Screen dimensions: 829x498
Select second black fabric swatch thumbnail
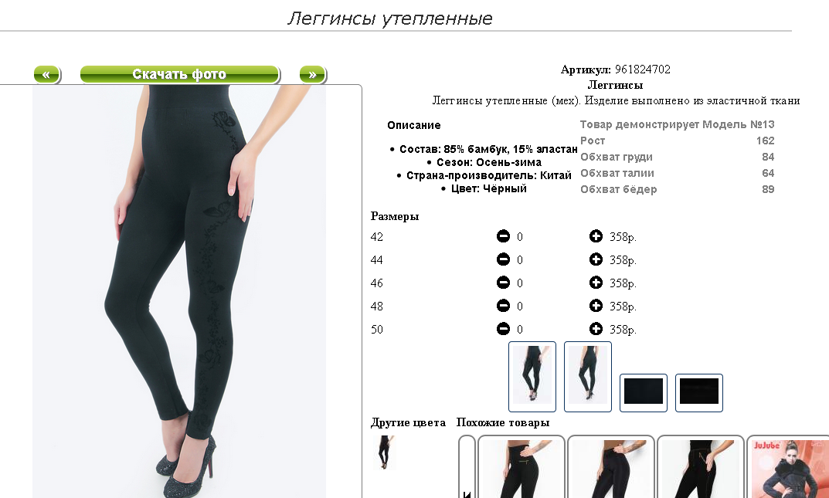pos(699,392)
